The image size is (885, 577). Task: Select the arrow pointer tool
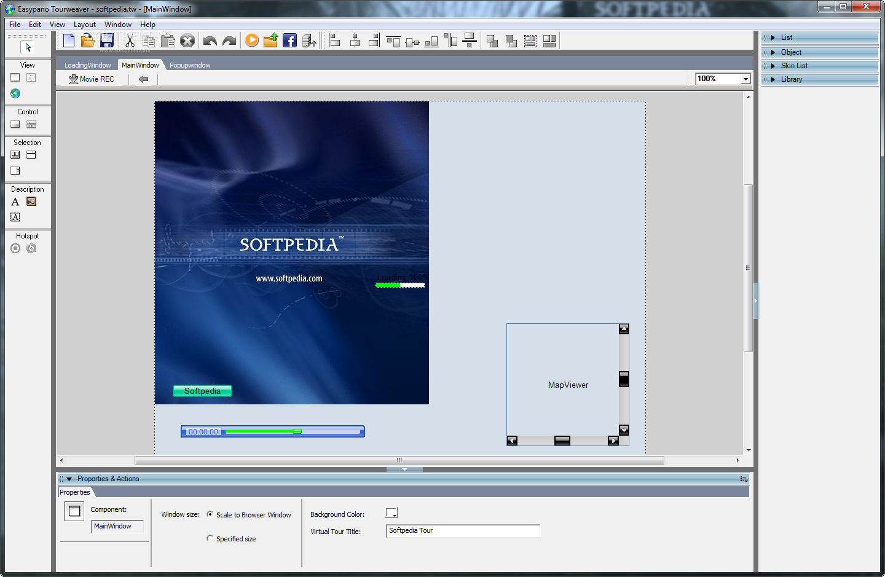coord(28,47)
